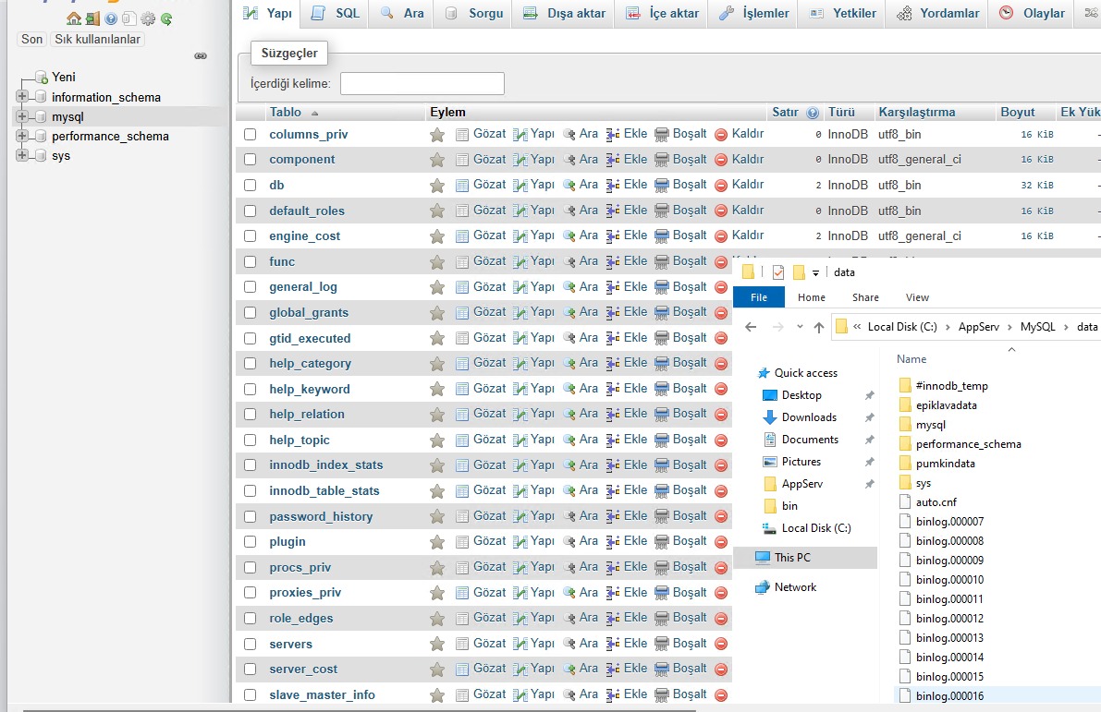Tick checkbox for db table
This screenshot has height=712, width=1101.
point(250,186)
